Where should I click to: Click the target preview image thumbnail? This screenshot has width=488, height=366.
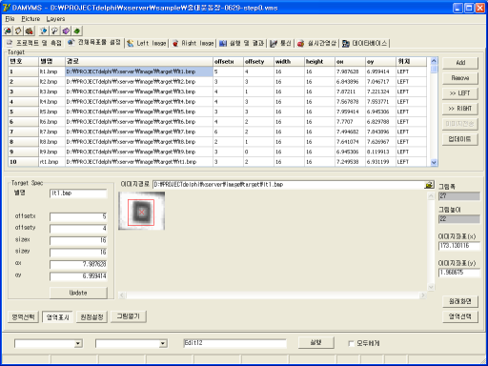141,211
